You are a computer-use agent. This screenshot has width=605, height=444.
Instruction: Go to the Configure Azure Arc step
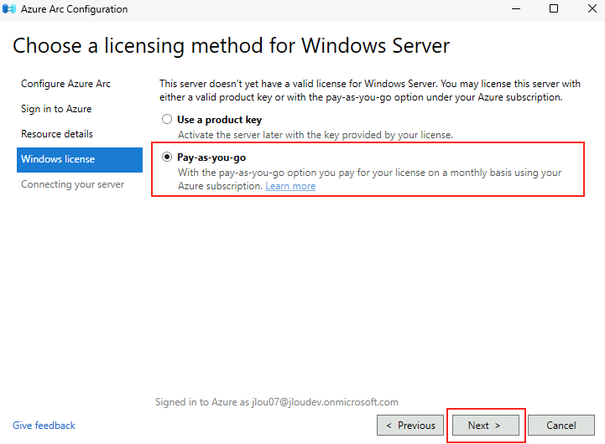point(65,84)
